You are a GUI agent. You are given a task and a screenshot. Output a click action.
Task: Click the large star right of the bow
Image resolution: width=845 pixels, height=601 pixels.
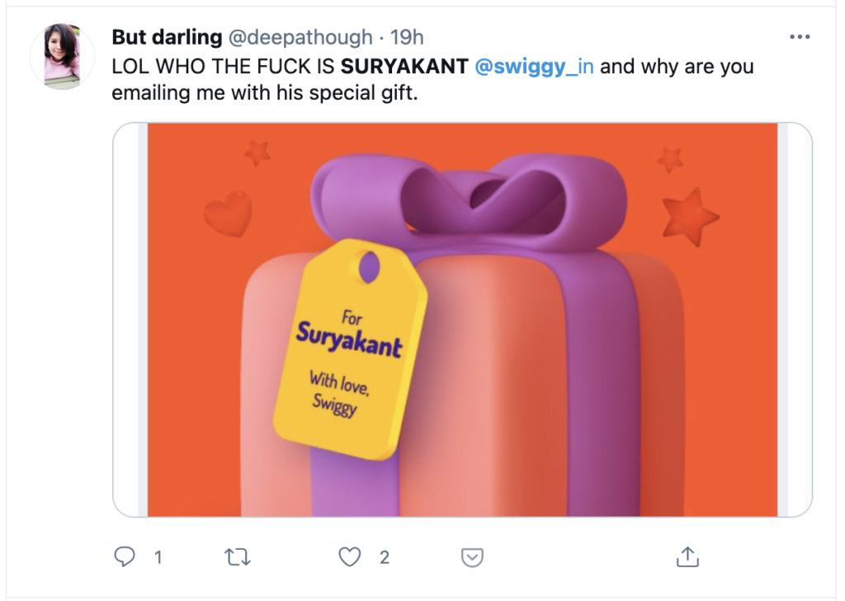pos(690,217)
